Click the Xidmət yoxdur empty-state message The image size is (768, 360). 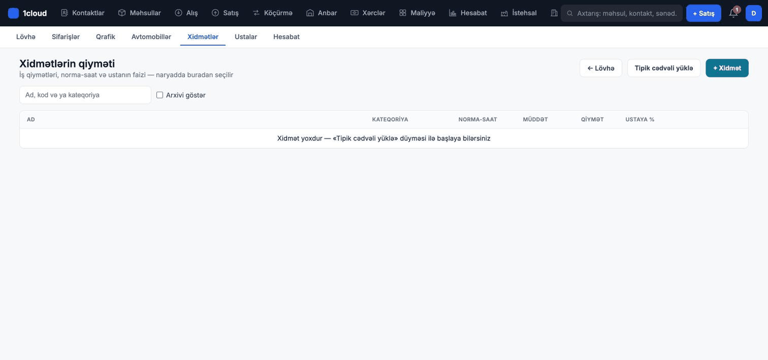point(384,138)
